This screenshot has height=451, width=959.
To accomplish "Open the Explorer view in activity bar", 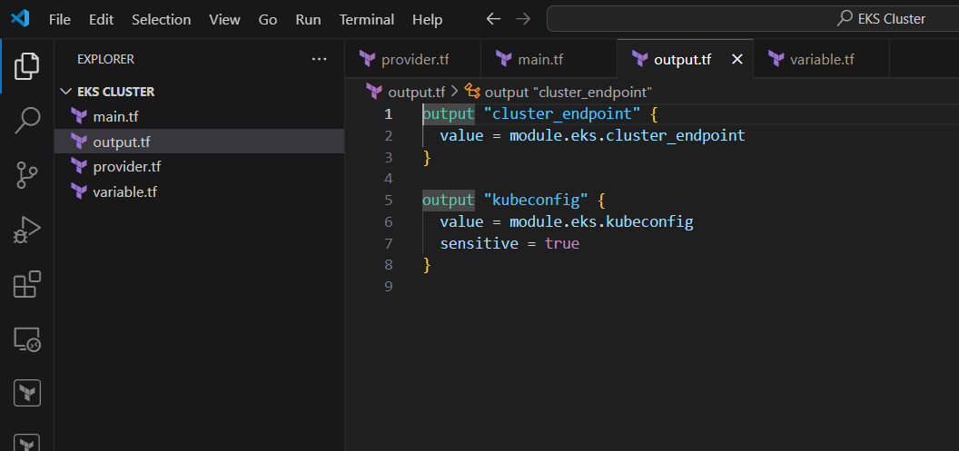I will pyautogui.click(x=27, y=66).
